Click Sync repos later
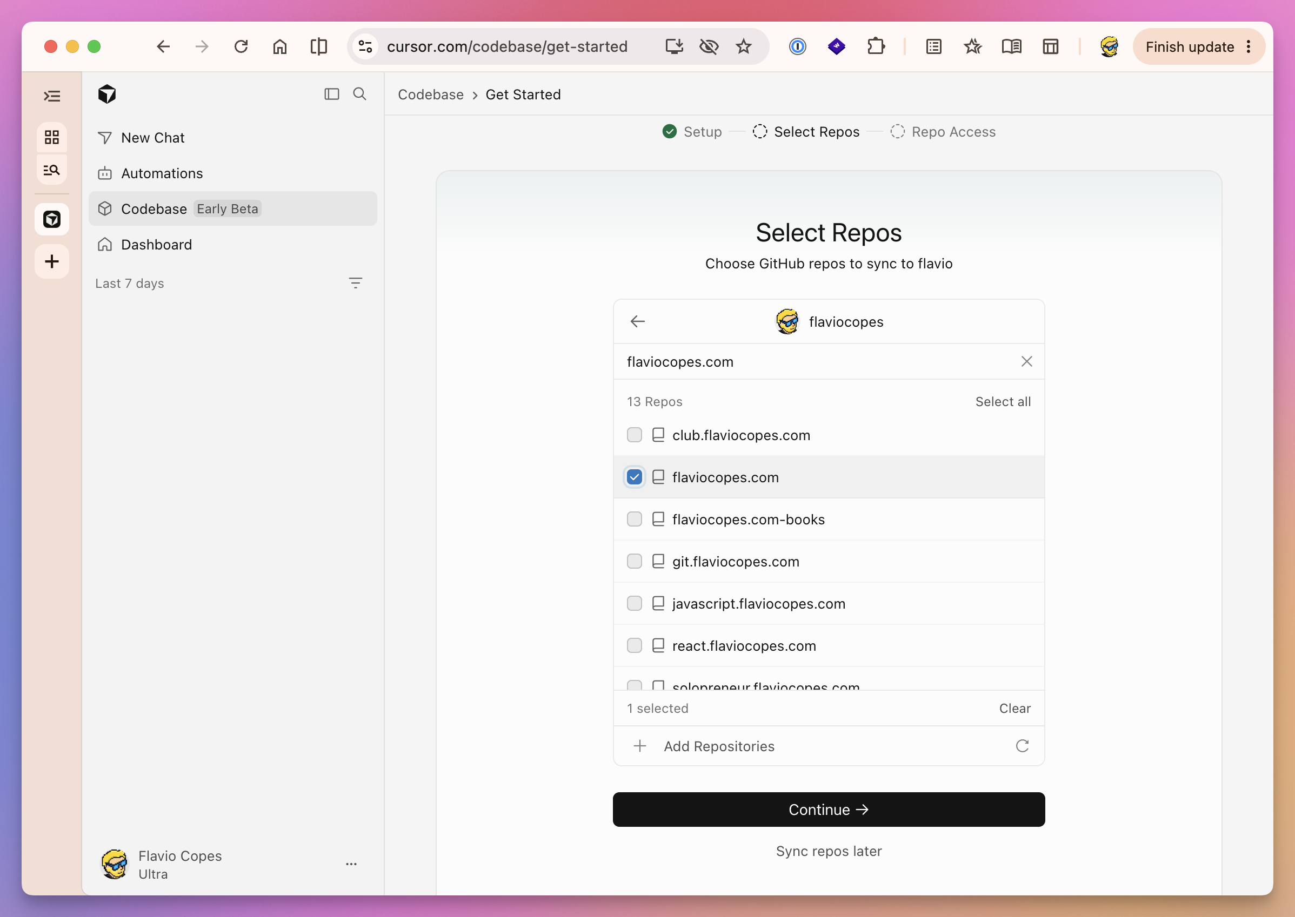Viewport: 1295px width, 917px height. click(x=829, y=851)
